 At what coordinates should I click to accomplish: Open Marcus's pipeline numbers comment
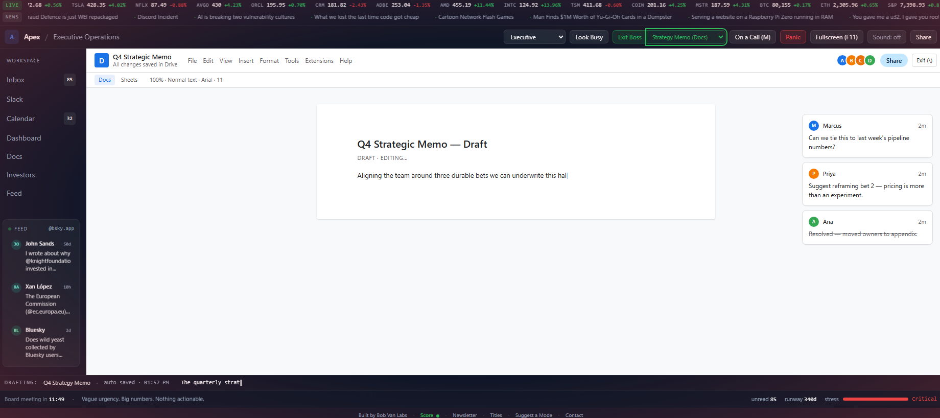point(867,136)
